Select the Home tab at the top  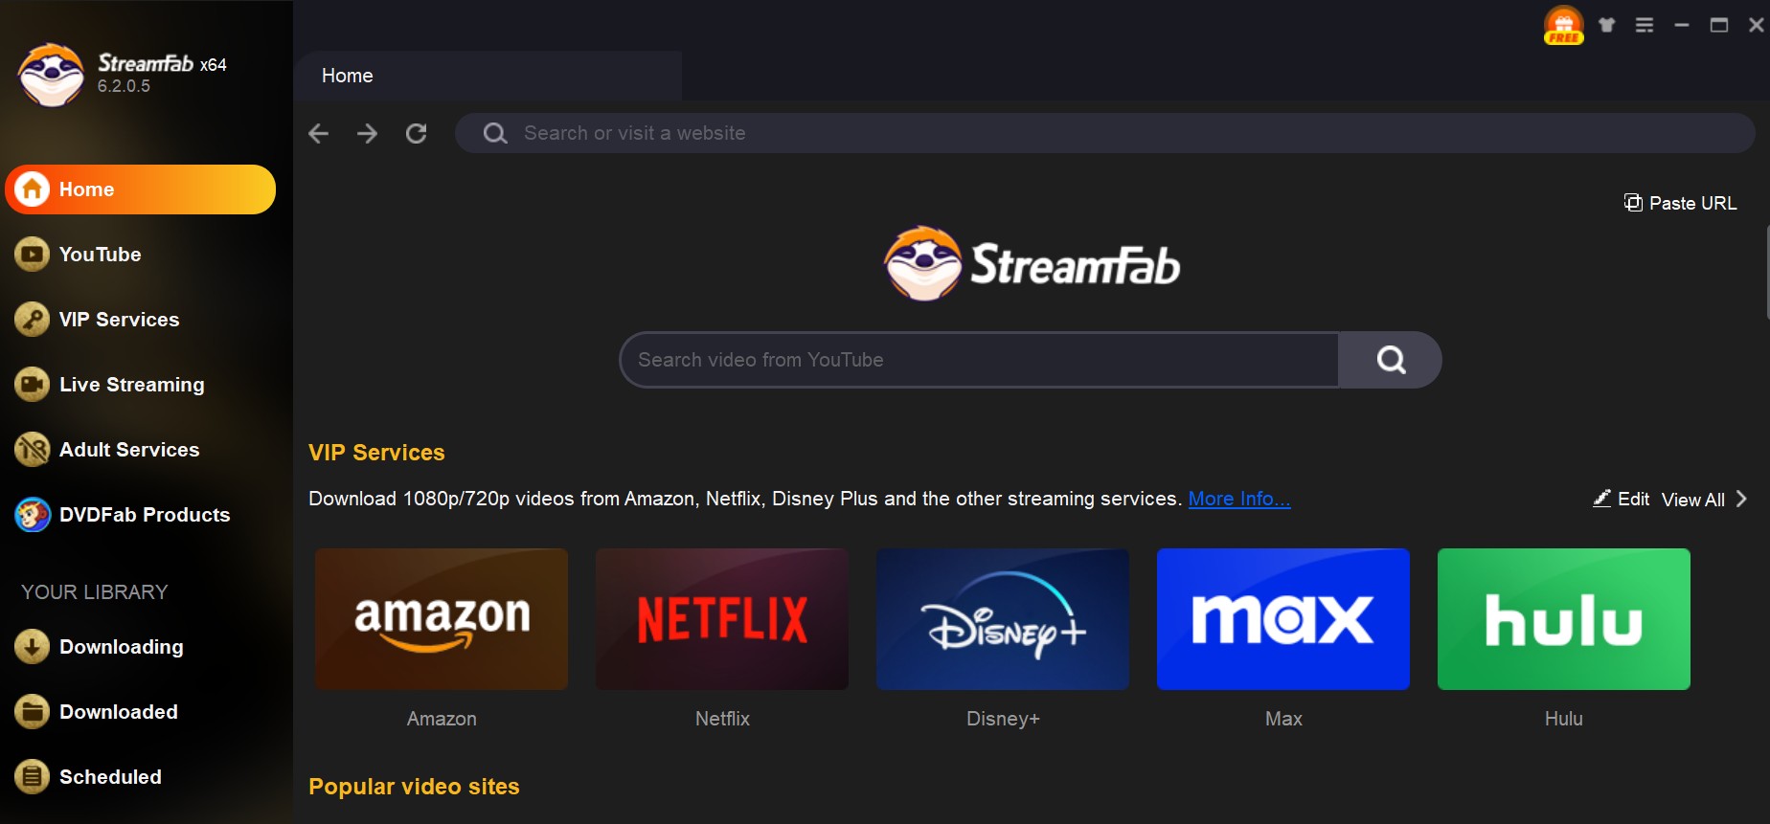coord(488,76)
